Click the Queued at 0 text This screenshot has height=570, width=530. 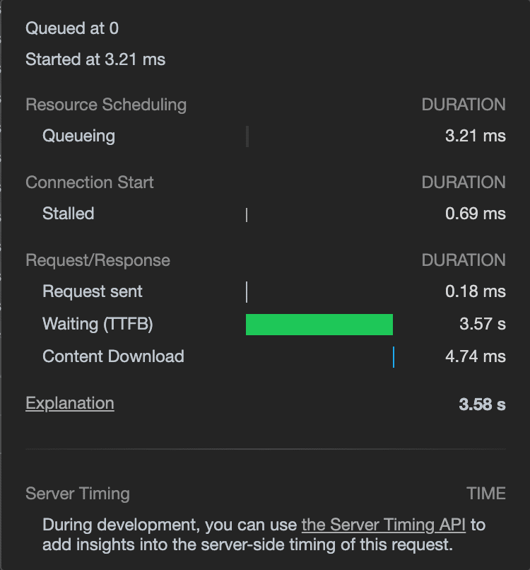click(72, 28)
